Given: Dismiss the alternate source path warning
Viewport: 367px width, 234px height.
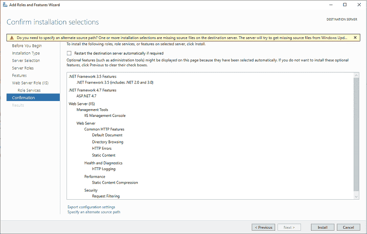Looking at the screenshot, I should pyautogui.click(x=355, y=38).
